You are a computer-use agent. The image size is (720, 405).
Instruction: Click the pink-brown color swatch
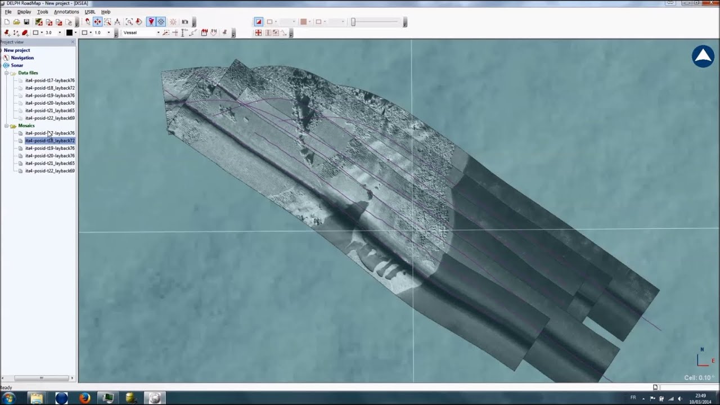tap(303, 22)
